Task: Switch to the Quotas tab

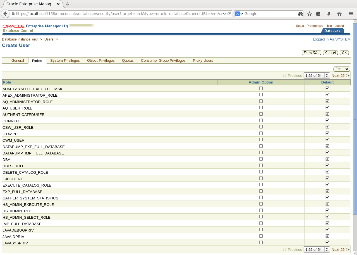Action: [128, 61]
